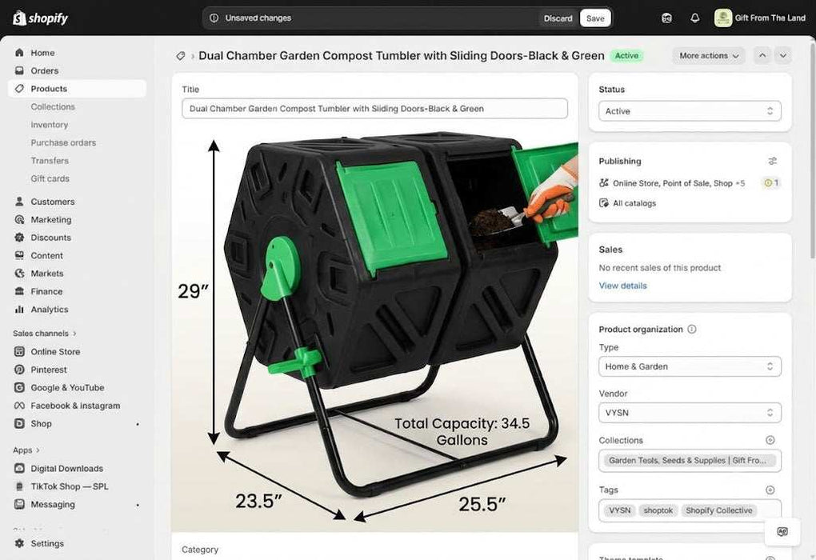This screenshot has width=816, height=560.
Task: Click the shoptok tag chip
Action: click(x=658, y=510)
